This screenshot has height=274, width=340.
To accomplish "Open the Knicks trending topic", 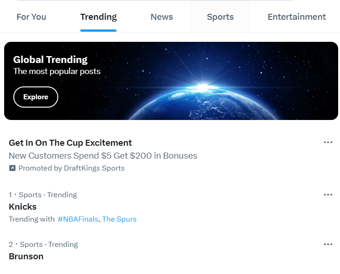I will pyautogui.click(x=22, y=206).
